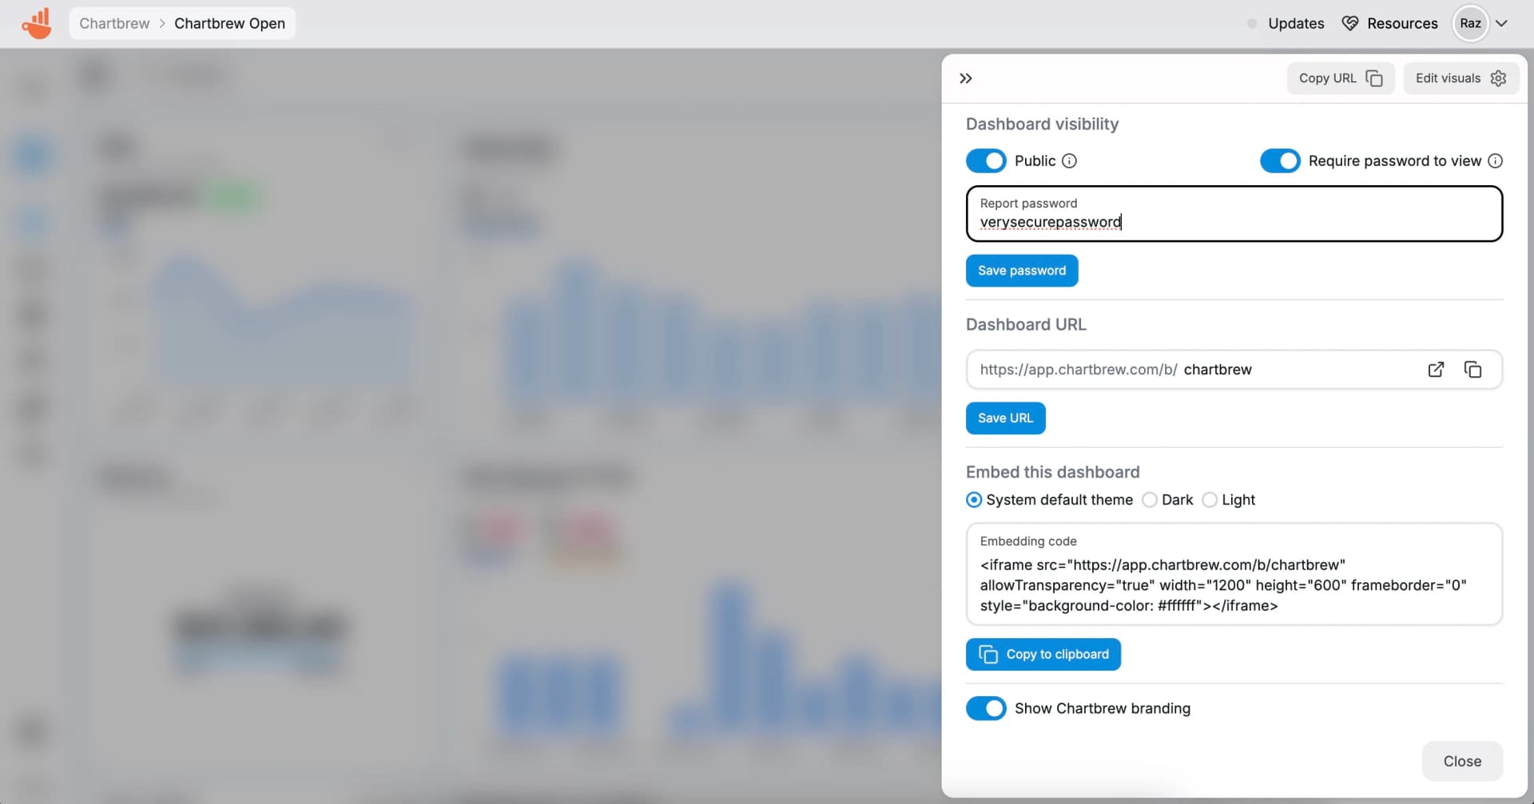Collapse the sharing panel with double chevron
Image resolution: width=1534 pixels, height=804 pixels.
tap(965, 78)
